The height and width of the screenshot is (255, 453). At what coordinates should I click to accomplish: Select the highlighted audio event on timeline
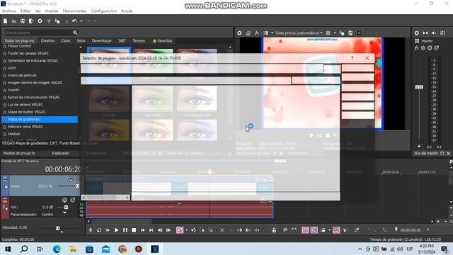(x=179, y=210)
